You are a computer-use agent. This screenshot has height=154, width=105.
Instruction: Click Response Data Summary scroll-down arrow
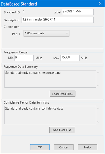pos(98,86)
